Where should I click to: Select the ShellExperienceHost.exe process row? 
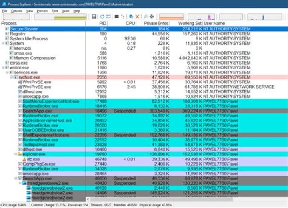(144, 135)
